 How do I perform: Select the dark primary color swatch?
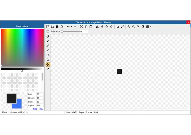[12, 99]
